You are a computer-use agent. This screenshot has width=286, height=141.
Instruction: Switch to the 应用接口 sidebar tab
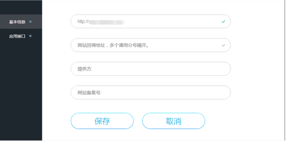[17, 36]
